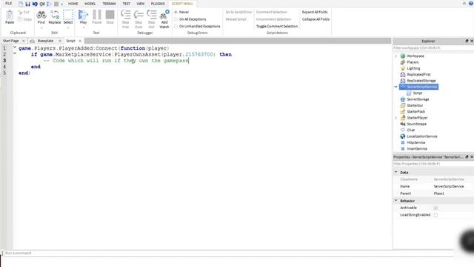Start Play test icon
Image resolution: width=474 pixels, height=267 pixels.
pyautogui.click(x=83, y=15)
